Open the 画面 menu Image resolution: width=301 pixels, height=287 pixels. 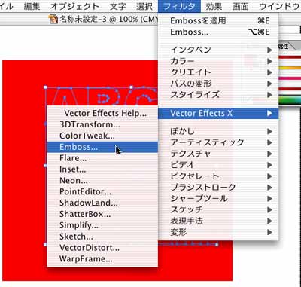[x=240, y=6]
